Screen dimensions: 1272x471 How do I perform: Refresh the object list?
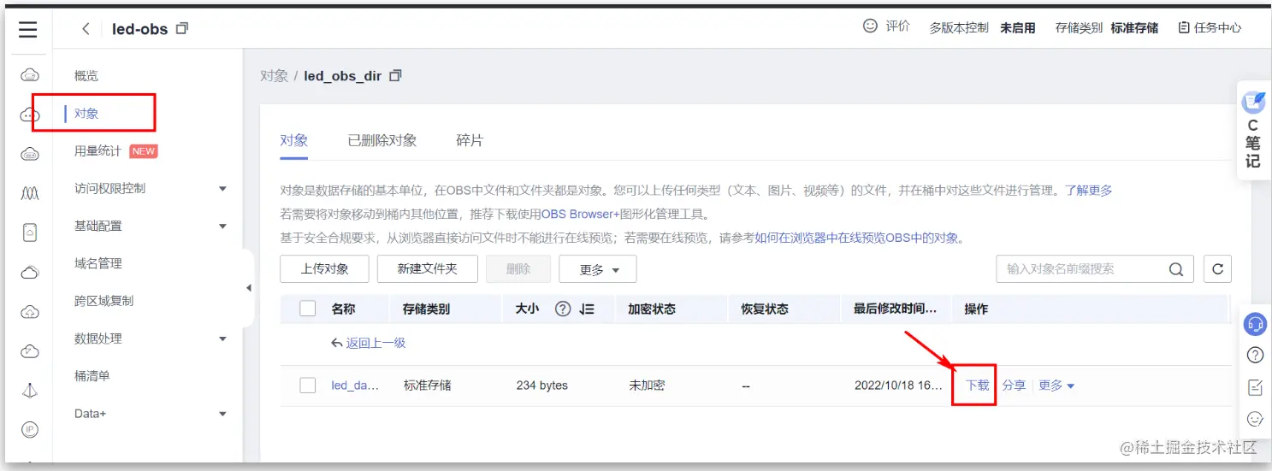tap(1217, 268)
